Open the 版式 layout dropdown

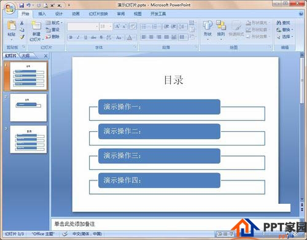click(x=54, y=23)
